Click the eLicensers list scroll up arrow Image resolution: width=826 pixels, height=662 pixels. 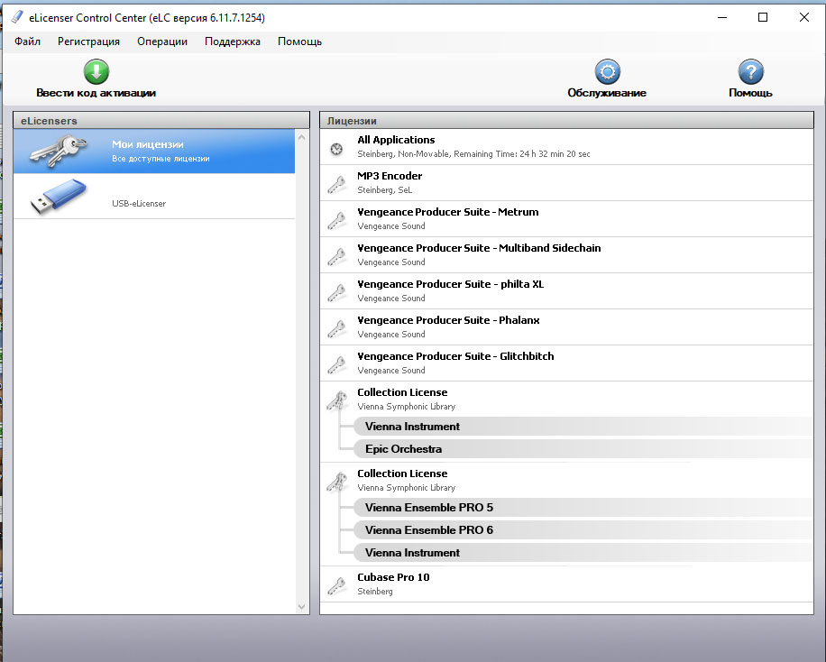tap(302, 138)
